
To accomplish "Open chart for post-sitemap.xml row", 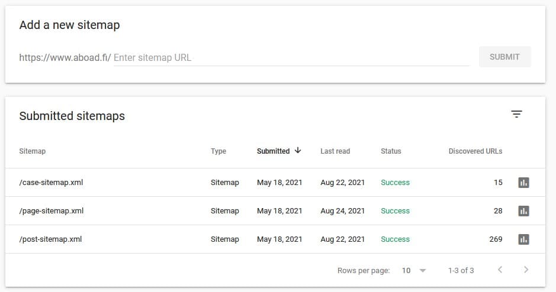I will 523,239.
